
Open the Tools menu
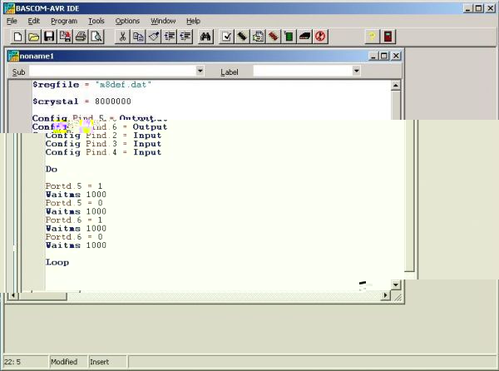[x=96, y=21]
